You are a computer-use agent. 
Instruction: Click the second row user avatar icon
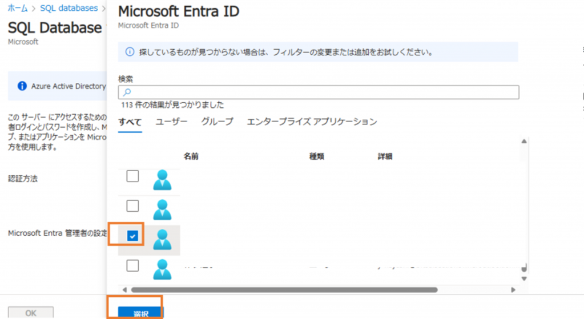click(x=162, y=209)
